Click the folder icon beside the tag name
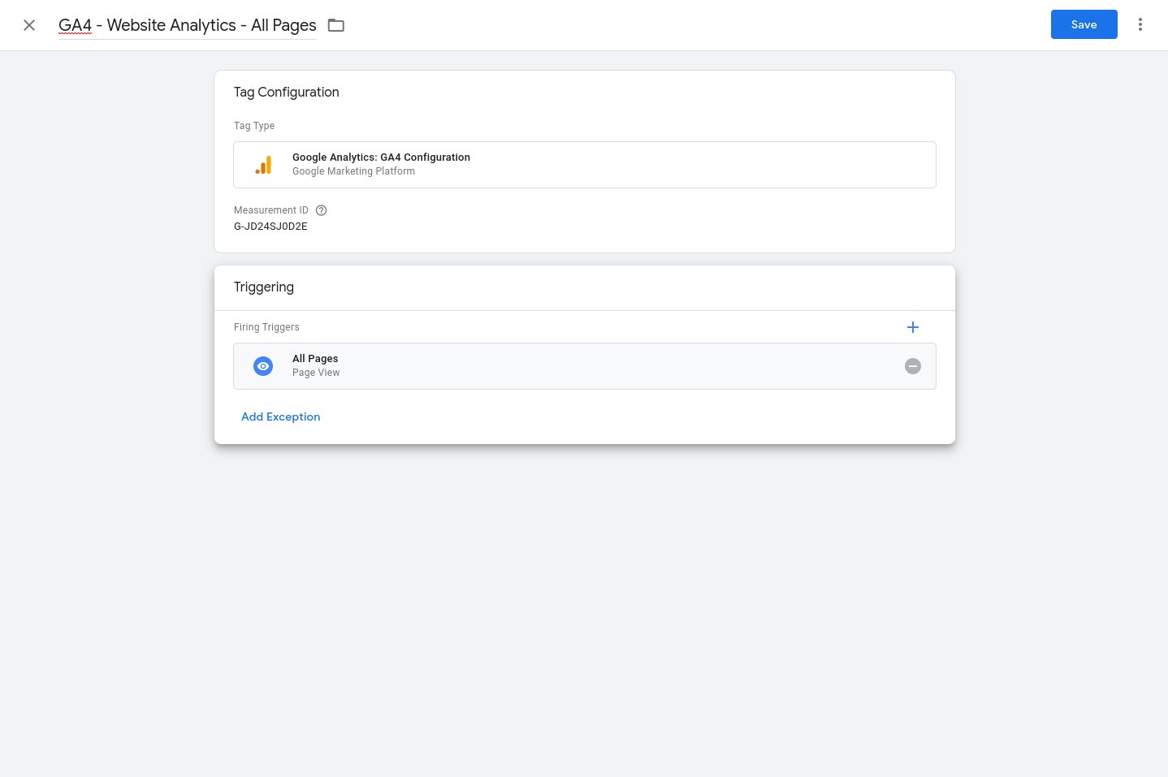This screenshot has width=1168, height=777. pyautogui.click(x=336, y=25)
